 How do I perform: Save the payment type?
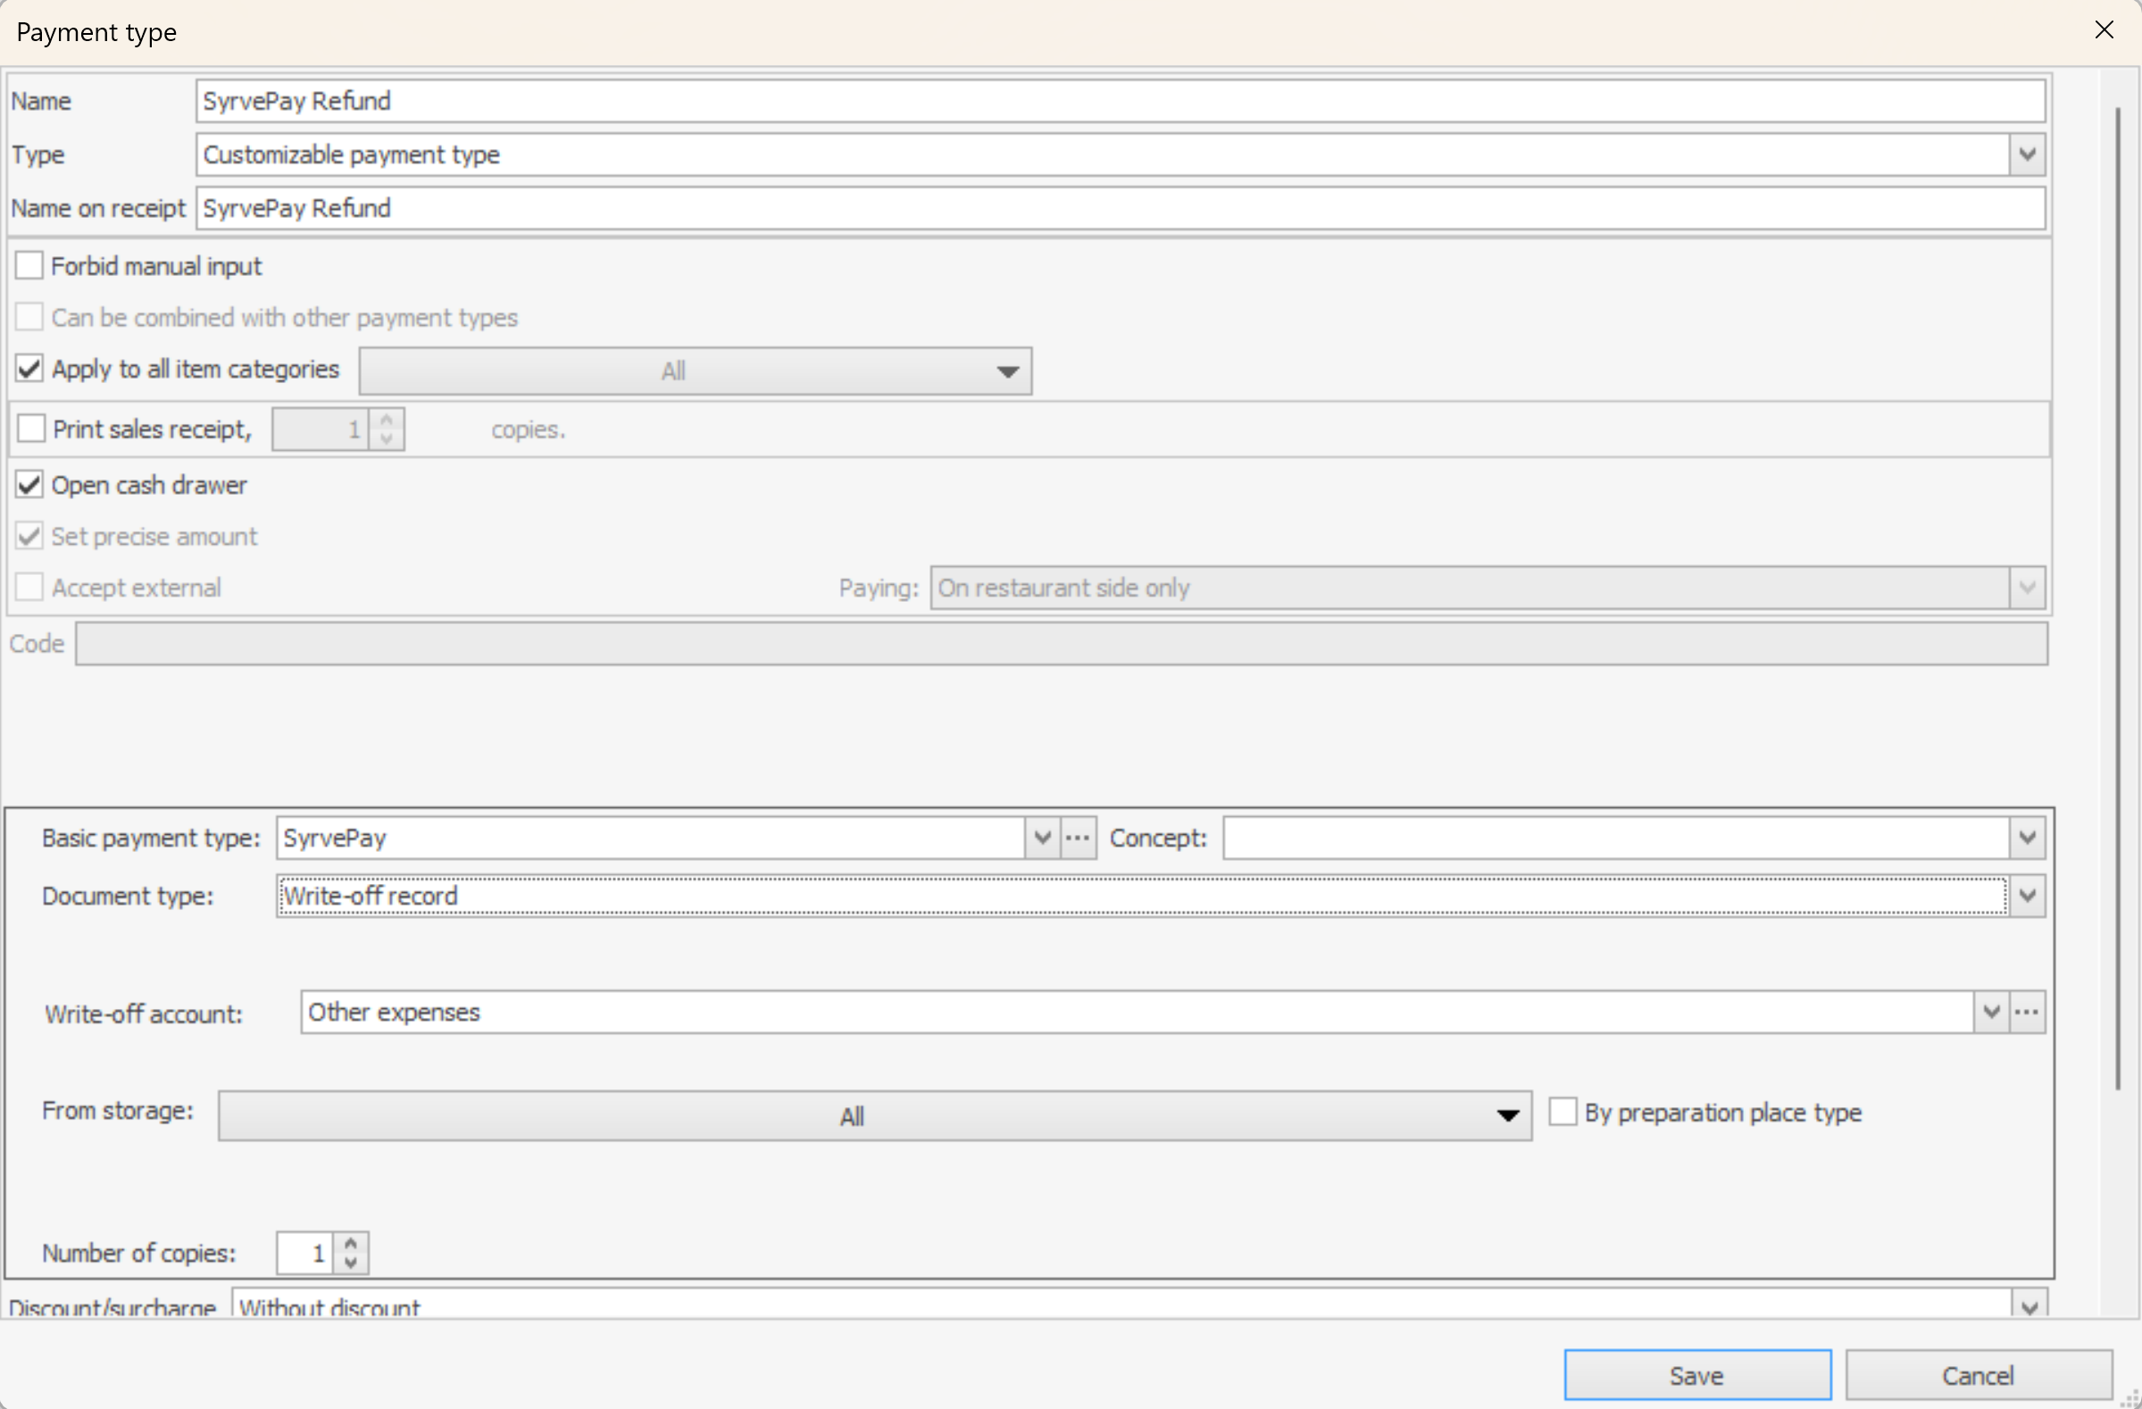pyautogui.click(x=1697, y=1375)
